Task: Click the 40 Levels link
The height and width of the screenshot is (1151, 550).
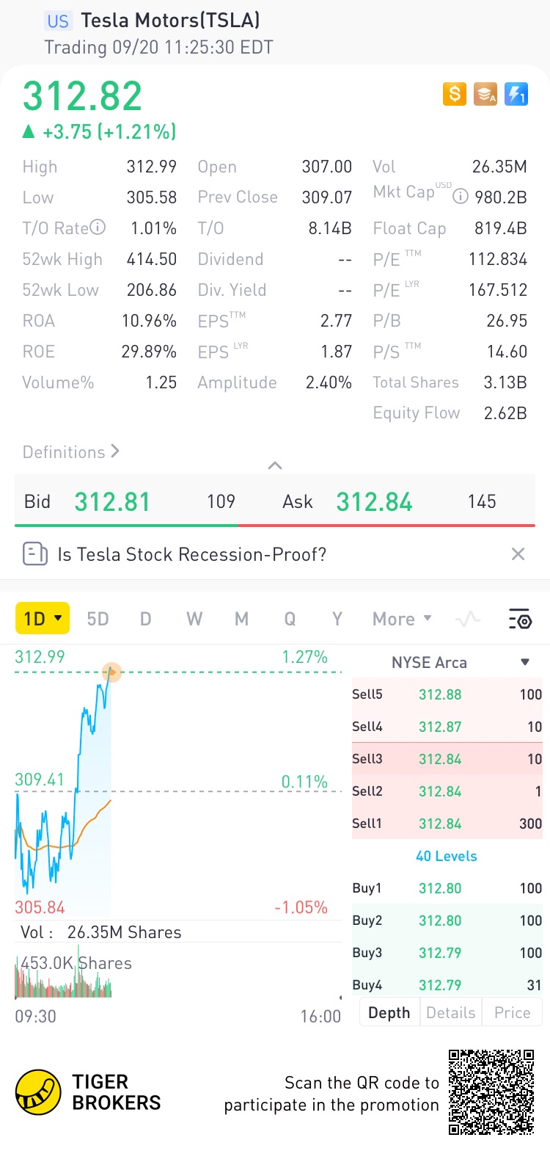Action: tap(446, 856)
